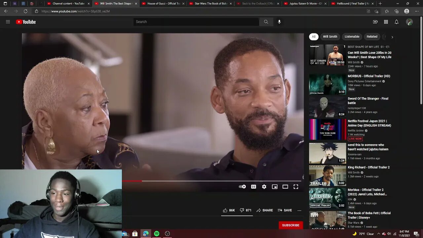The image size is (423, 238).
Task: Open browser favorites star icon
Action: pyautogui.click(x=387, y=11)
